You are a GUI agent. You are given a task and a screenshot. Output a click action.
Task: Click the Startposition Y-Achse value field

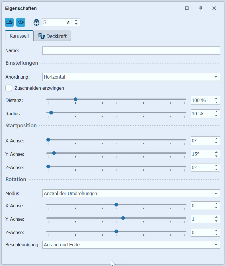coord(202,154)
